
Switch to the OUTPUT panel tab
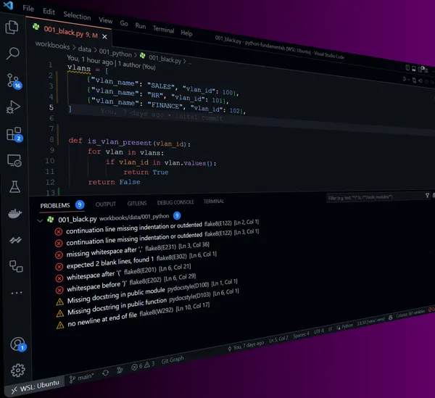point(106,204)
